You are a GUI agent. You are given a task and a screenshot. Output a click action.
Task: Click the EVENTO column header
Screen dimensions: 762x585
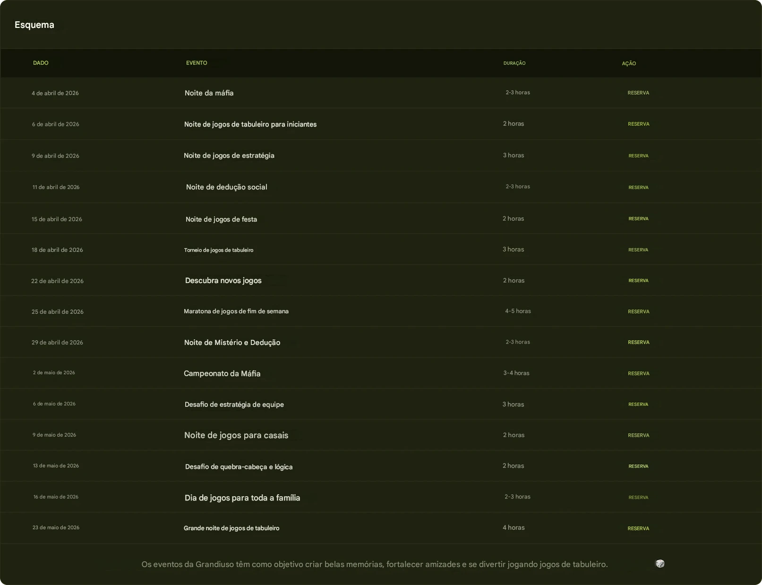pos(197,63)
